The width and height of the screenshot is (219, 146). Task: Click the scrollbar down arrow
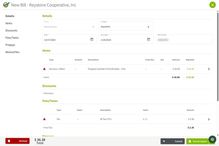tap(218, 135)
